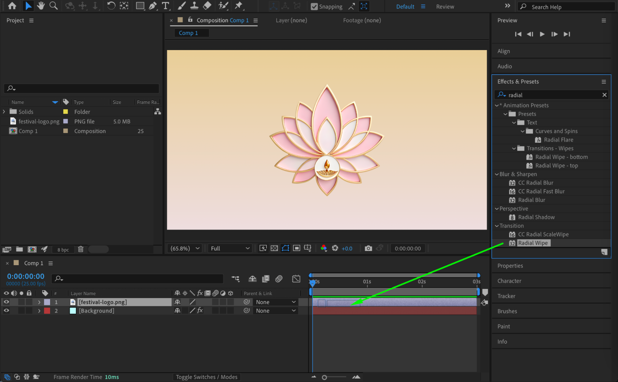The image size is (618, 382).
Task: Select the Clone Stamp tool
Action: coord(194,6)
